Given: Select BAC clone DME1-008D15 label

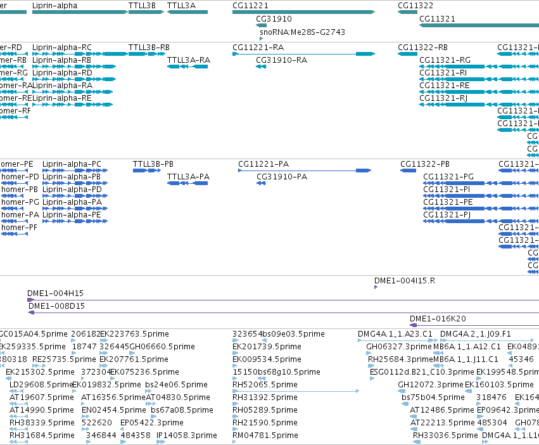Looking at the screenshot, I should [x=56, y=306].
